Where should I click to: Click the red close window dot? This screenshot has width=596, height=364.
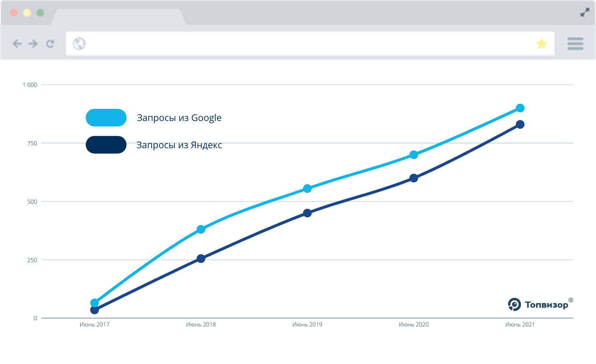click(14, 13)
